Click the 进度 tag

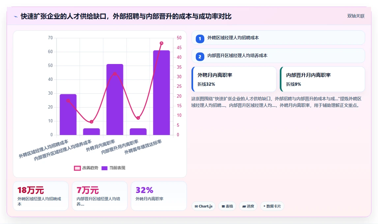[248, 206]
